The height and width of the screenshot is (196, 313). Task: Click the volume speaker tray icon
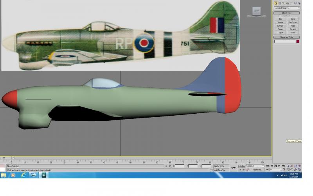point(286,175)
